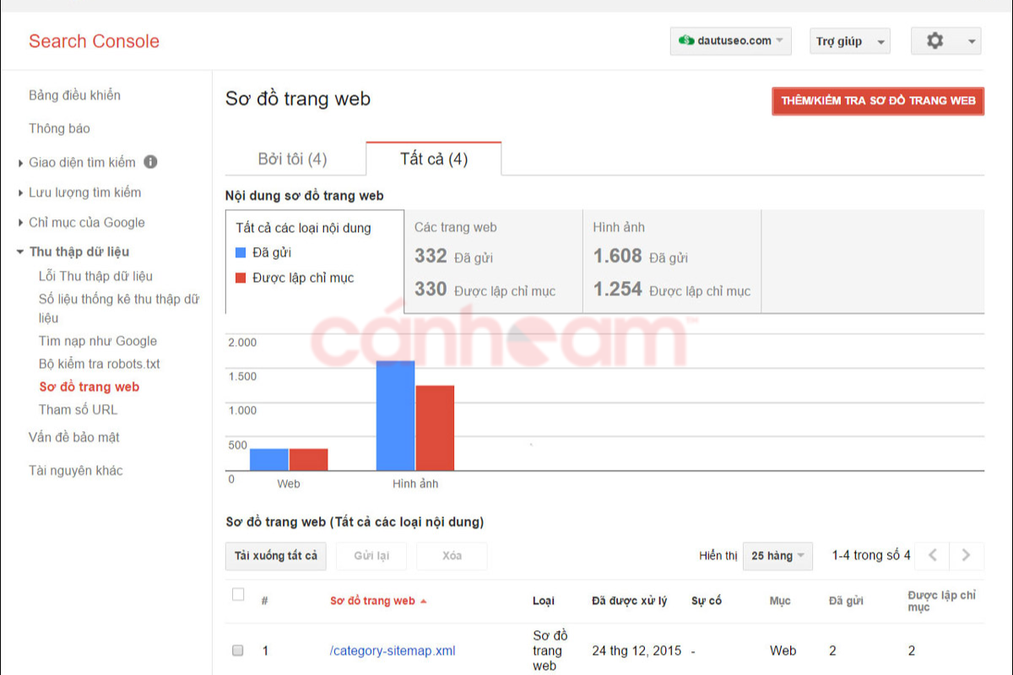Click the 332 Đã gửi web count
The height and width of the screenshot is (675, 1013).
453,256
